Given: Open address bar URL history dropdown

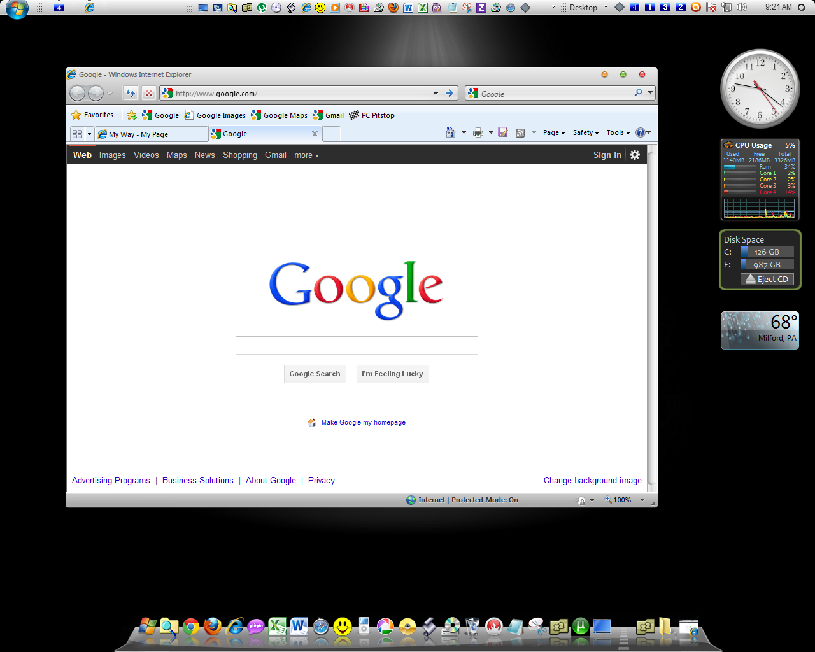Looking at the screenshot, I should coord(436,93).
